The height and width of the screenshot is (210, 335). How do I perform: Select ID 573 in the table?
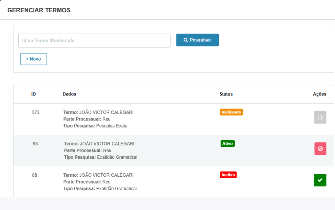coord(36,112)
